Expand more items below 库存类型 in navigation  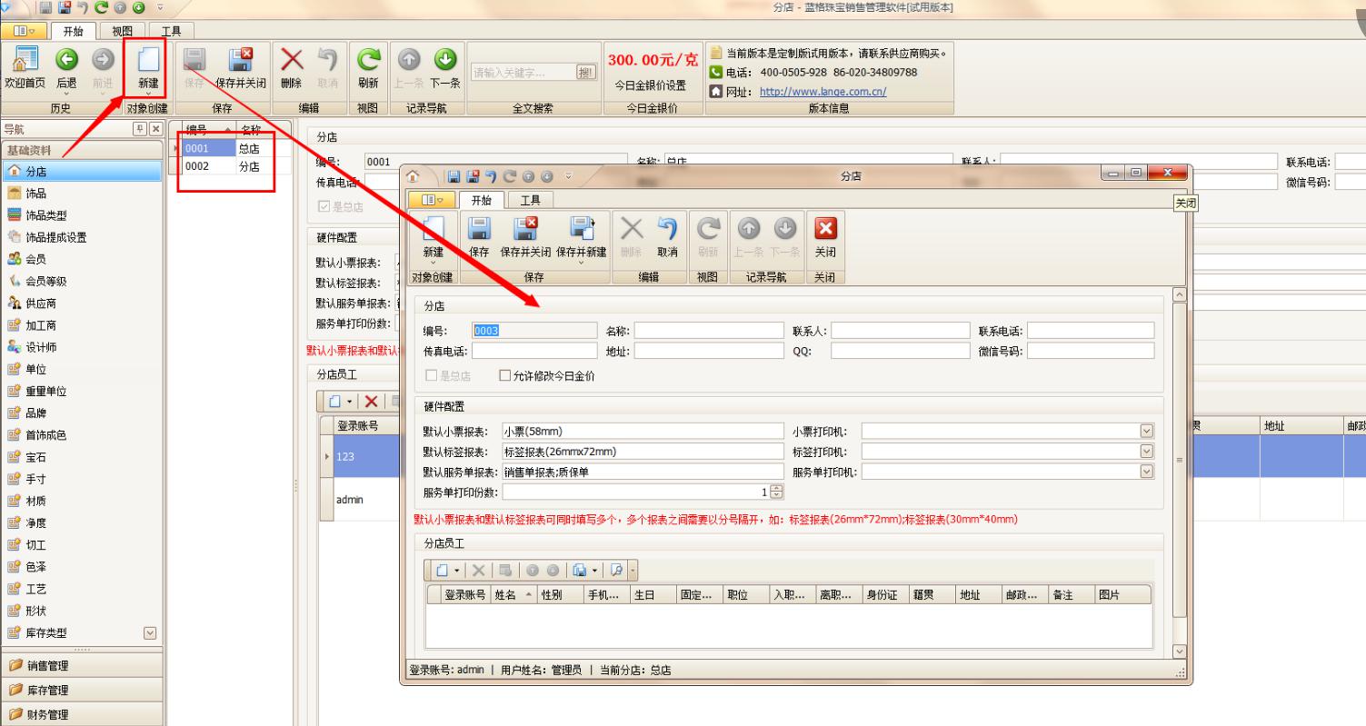click(150, 633)
